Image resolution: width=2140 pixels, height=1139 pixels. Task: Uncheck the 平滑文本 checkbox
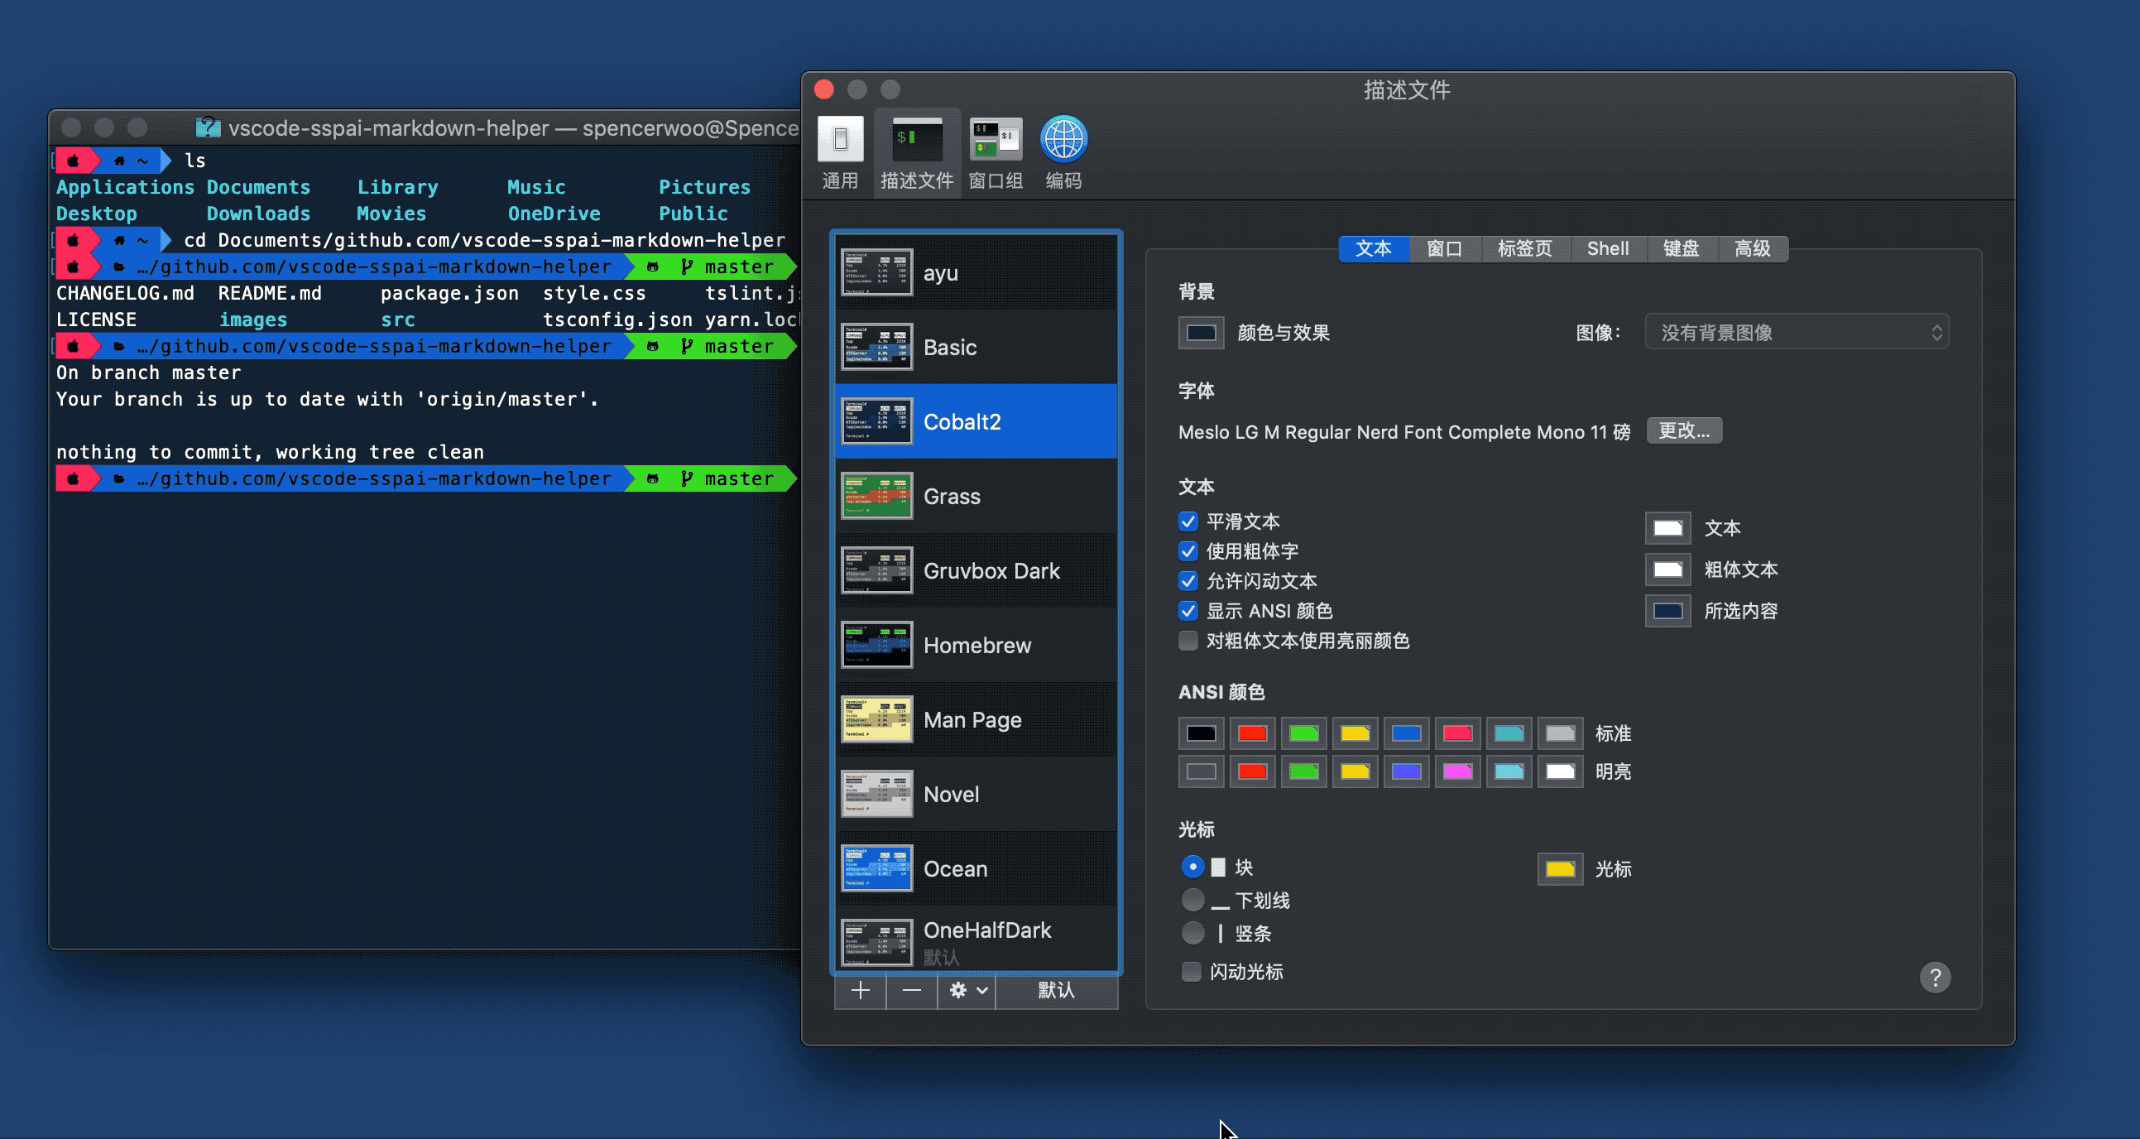[1188, 521]
